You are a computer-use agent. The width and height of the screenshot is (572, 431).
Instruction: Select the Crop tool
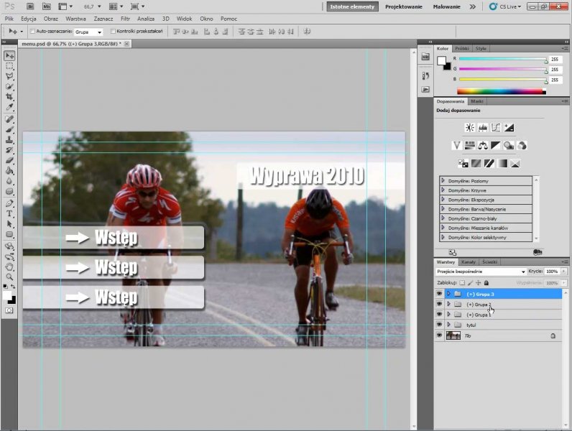(9, 97)
